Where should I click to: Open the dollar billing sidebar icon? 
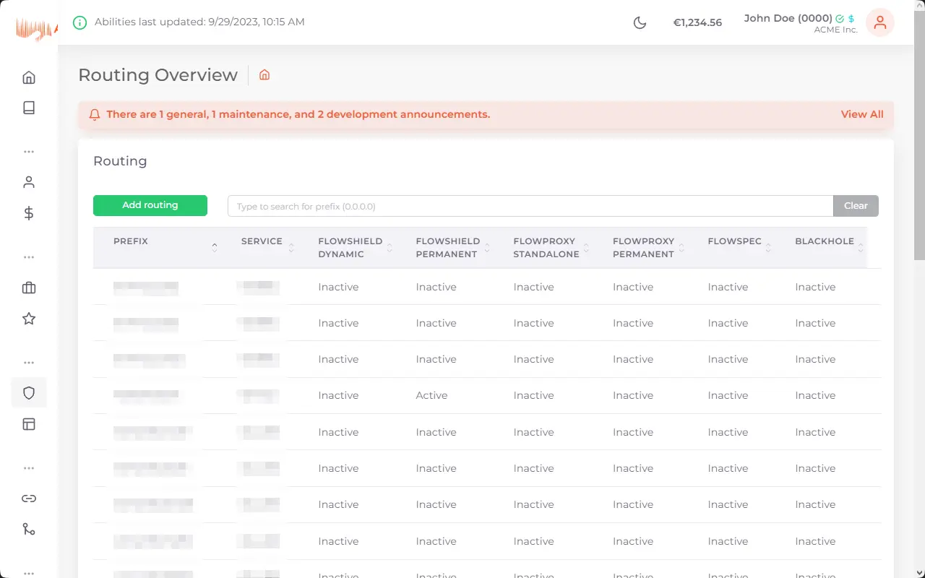pos(29,213)
